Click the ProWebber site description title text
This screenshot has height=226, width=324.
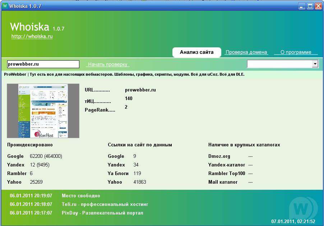(124, 74)
